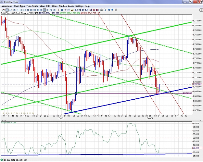Select the daily (D) time scale button
The width and height of the screenshot is (203, 162).
pyautogui.click(x=48, y=10)
